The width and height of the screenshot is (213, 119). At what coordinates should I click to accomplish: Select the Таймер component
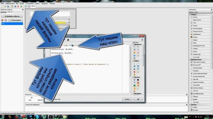pos(200,107)
